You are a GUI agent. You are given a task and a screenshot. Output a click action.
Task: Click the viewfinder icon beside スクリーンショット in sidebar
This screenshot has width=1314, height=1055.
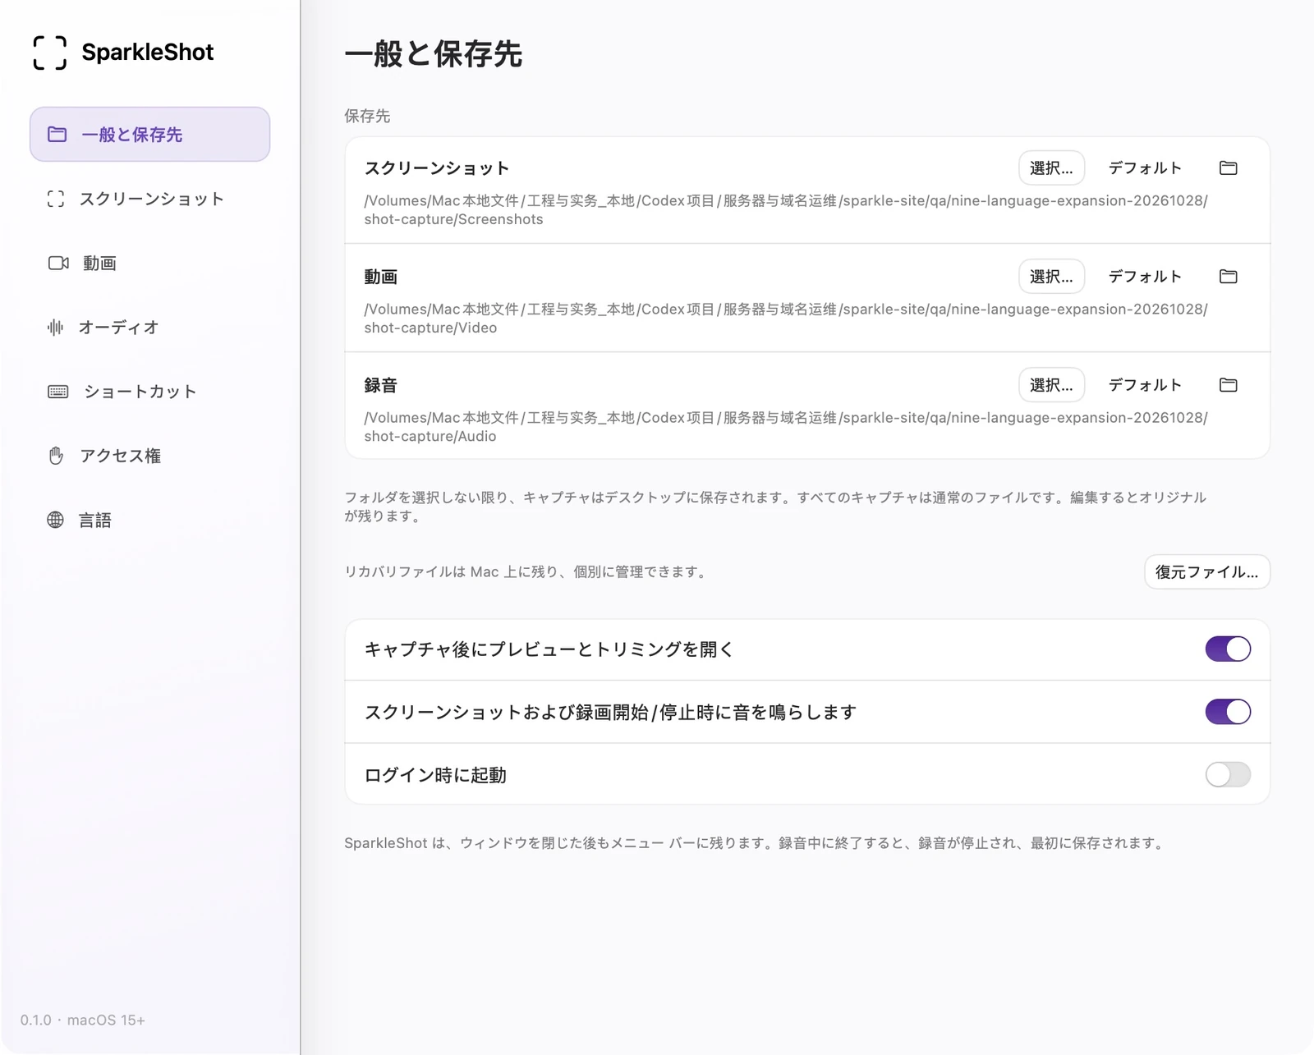56,199
